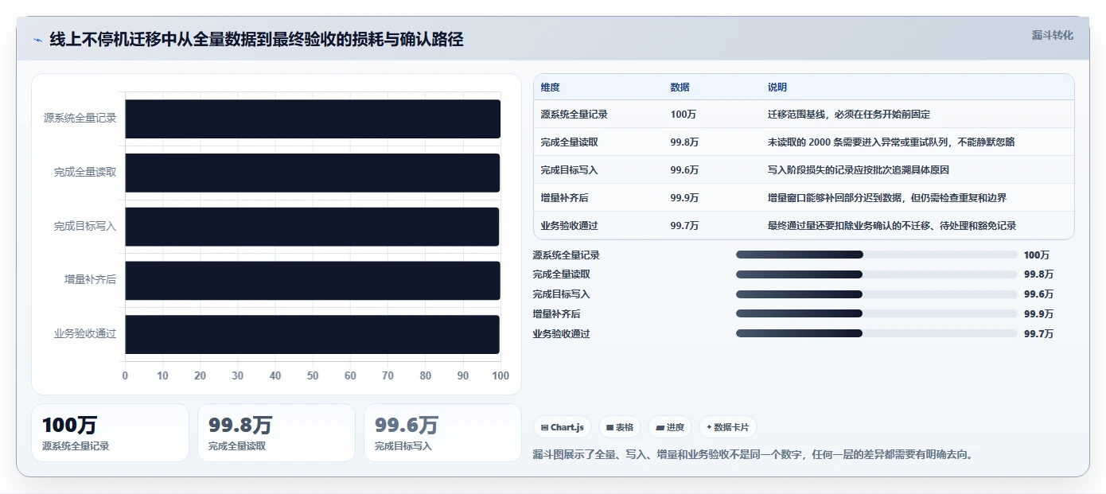
Task: Click the 源系统全量记录 cell in the table
Action: [574, 115]
